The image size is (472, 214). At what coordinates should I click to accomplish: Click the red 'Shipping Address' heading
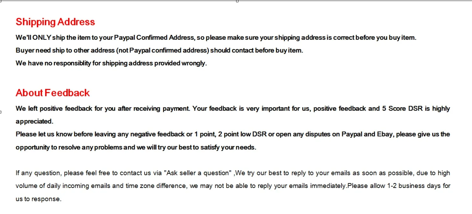[x=55, y=22]
